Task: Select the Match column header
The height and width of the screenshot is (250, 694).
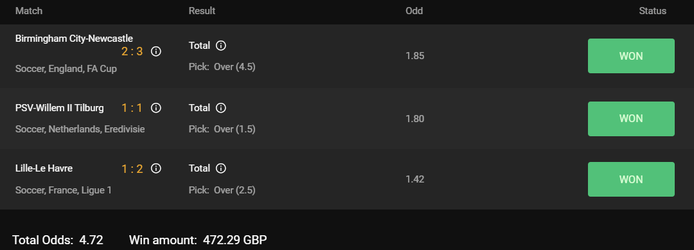Action: [x=29, y=11]
